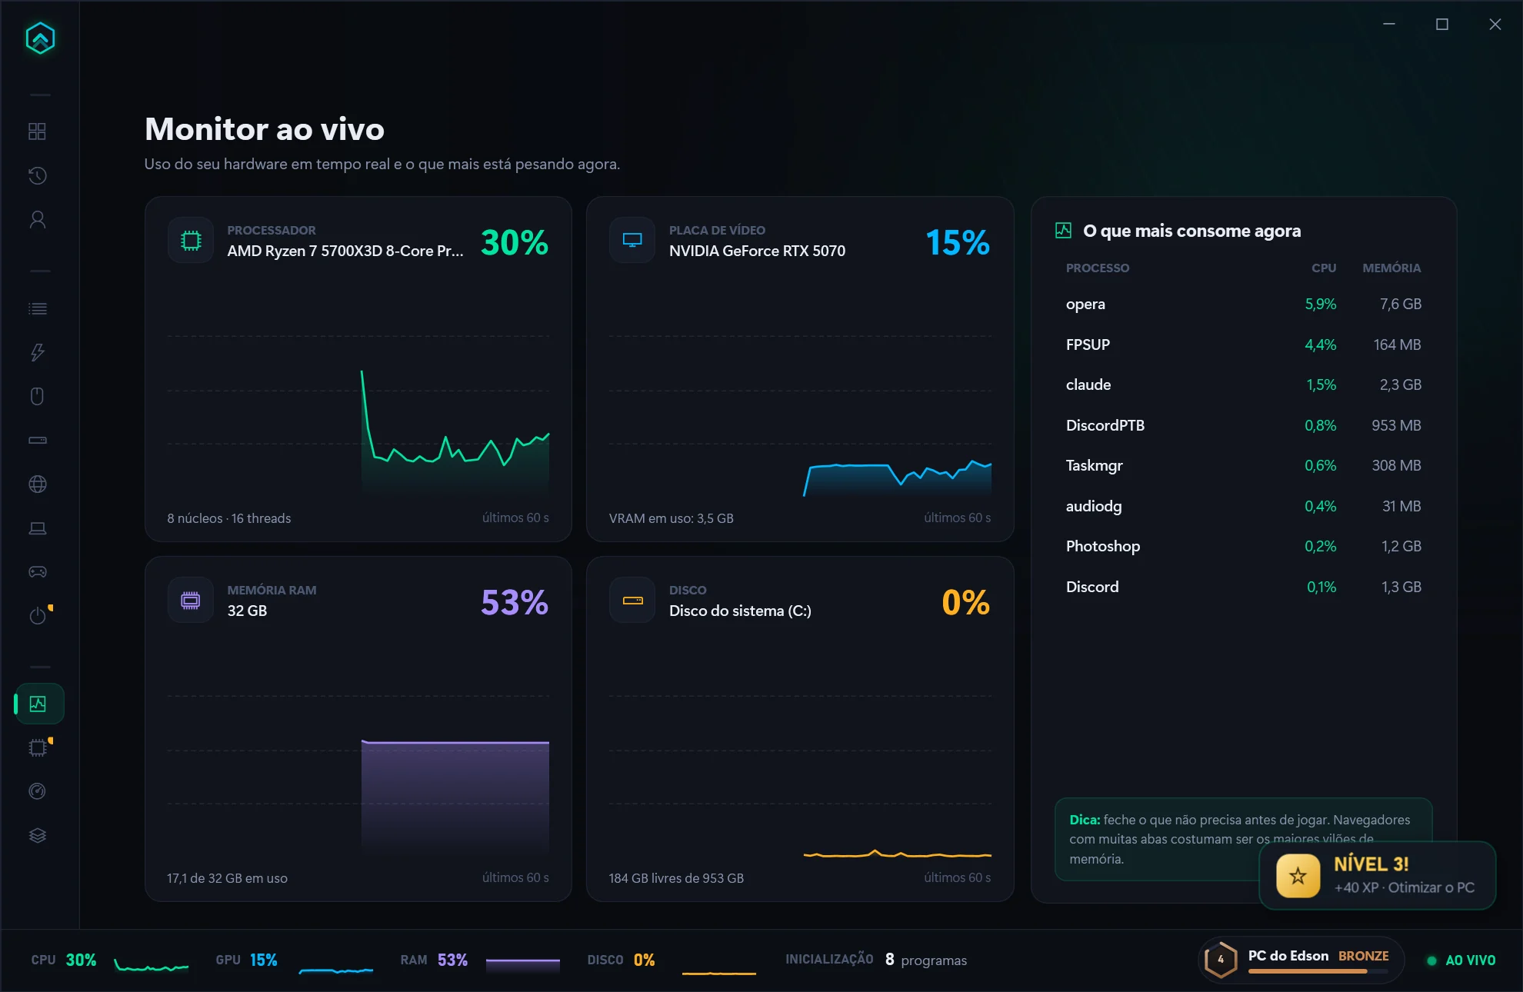
Task: Click the MEMÓRIA column header
Action: pyautogui.click(x=1391, y=268)
